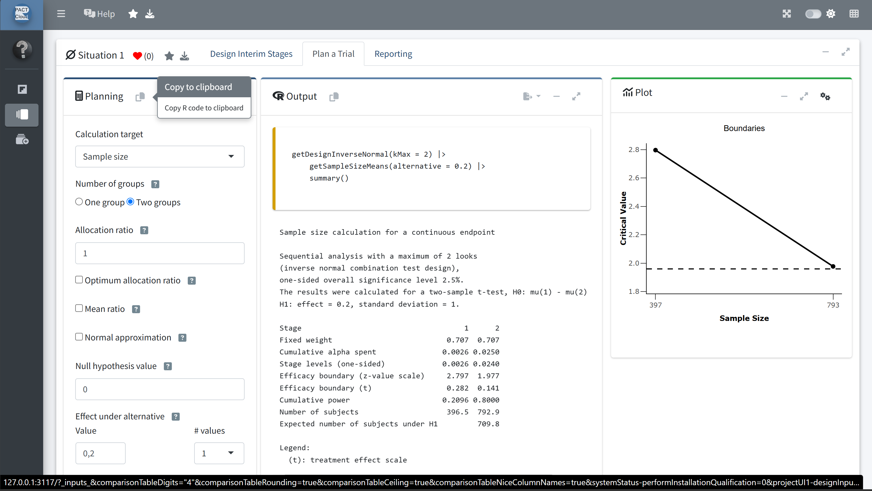Click the effect Value input field
This screenshot has width=872, height=491.
click(x=101, y=453)
